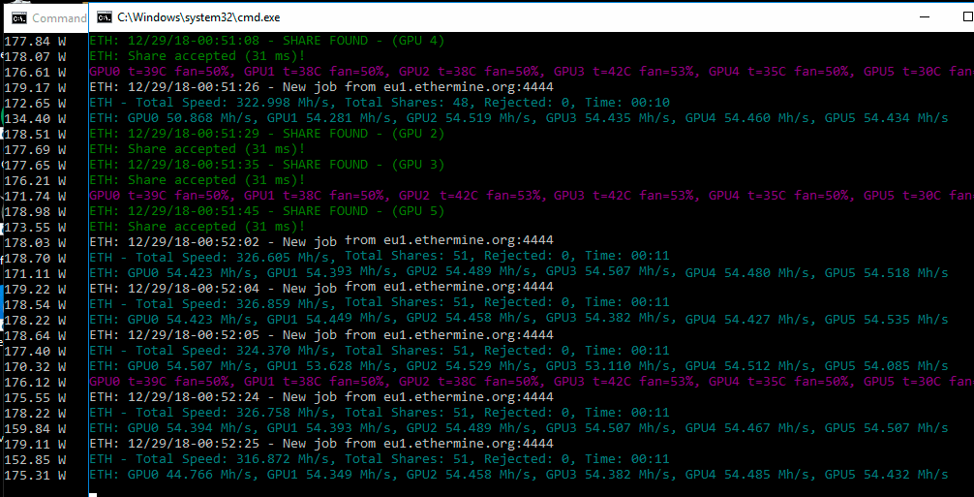Click the Total Speed: 326.605 Mh/s line

(x=380, y=257)
